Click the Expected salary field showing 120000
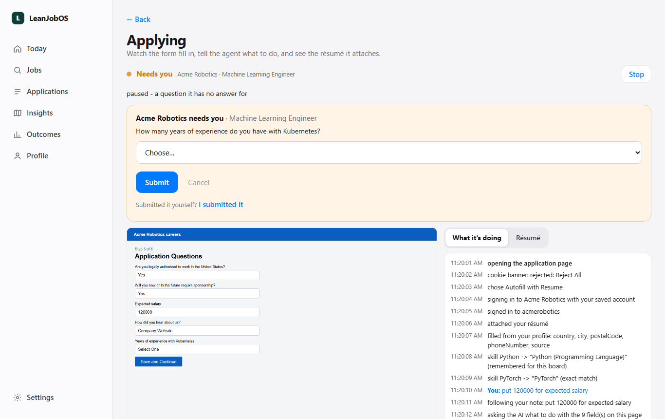This screenshot has width=665, height=419. 197,312
